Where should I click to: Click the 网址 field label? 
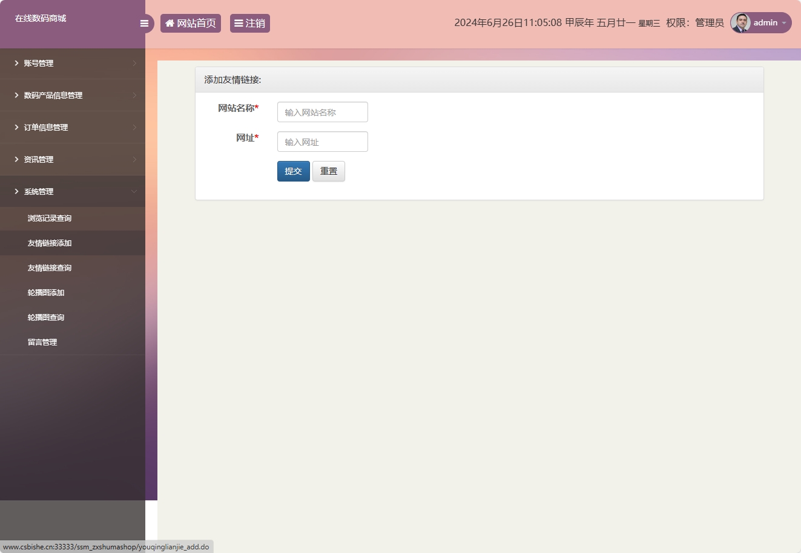(247, 138)
